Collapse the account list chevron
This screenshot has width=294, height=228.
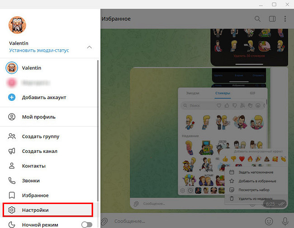click(x=90, y=47)
